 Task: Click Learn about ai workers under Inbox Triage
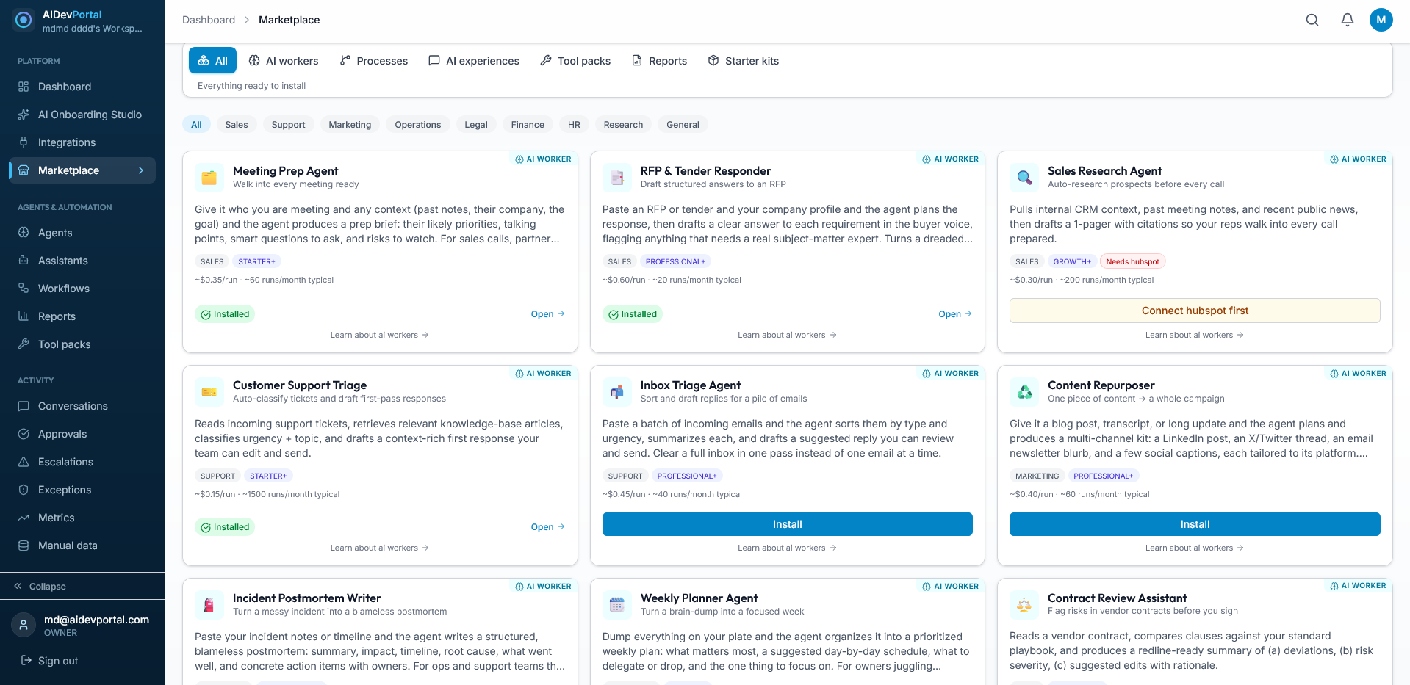pyautogui.click(x=787, y=548)
